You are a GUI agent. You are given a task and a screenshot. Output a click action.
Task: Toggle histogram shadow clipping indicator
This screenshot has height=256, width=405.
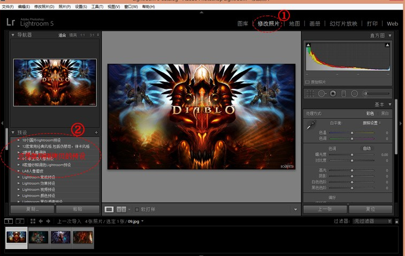[308, 45]
